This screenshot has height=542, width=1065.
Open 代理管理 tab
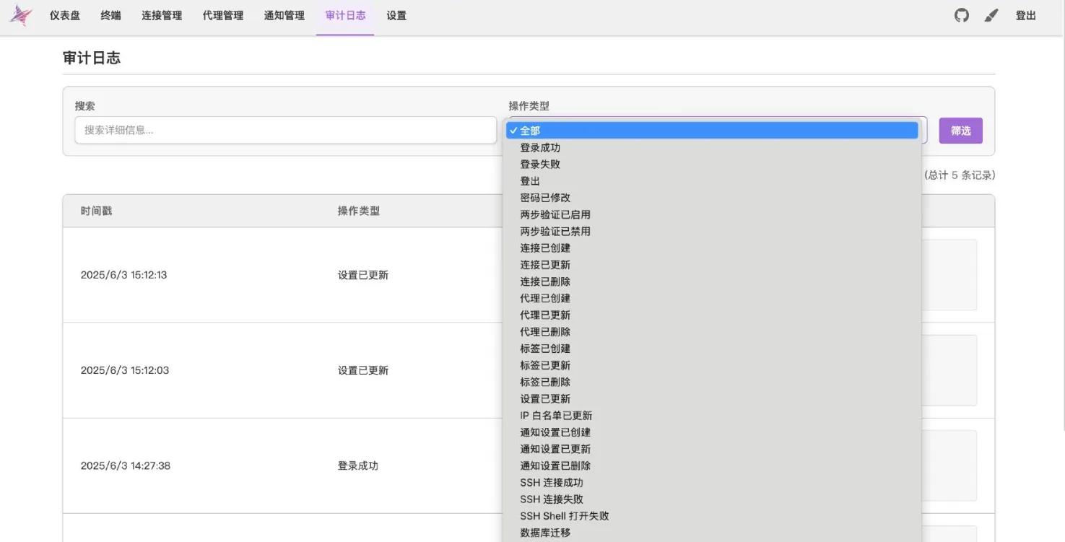click(223, 15)
